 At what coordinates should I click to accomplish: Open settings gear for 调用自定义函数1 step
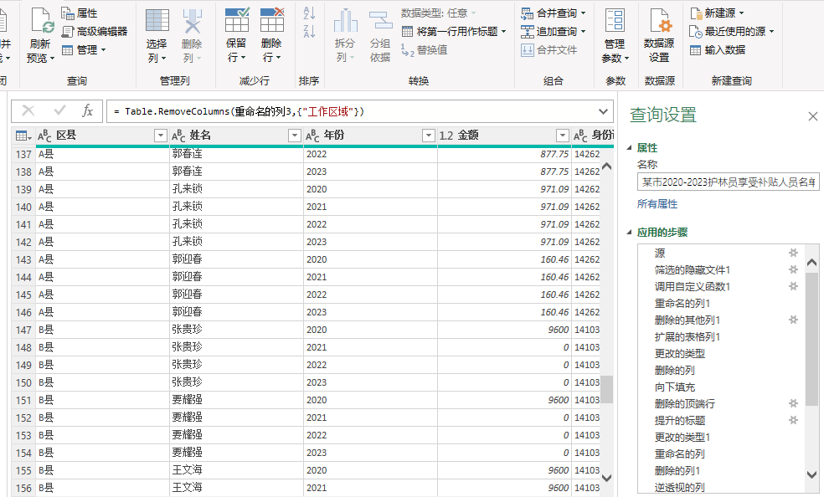[x=794, y=286]
